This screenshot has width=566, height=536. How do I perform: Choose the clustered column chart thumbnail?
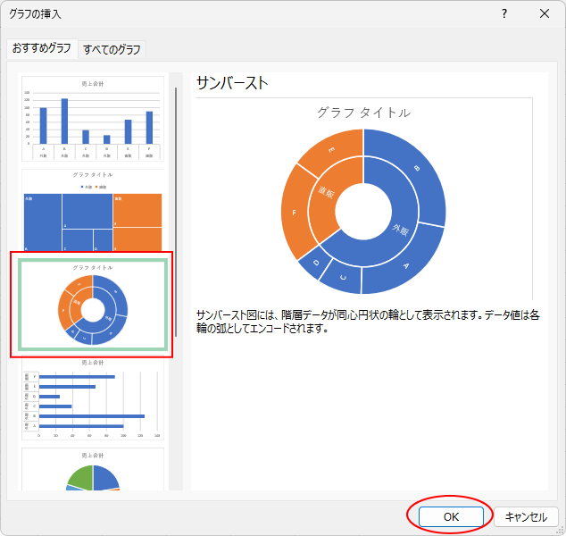[x=93, y=121]
